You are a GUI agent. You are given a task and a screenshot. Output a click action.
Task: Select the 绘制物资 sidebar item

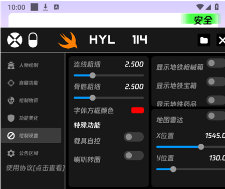click(31, 101)
